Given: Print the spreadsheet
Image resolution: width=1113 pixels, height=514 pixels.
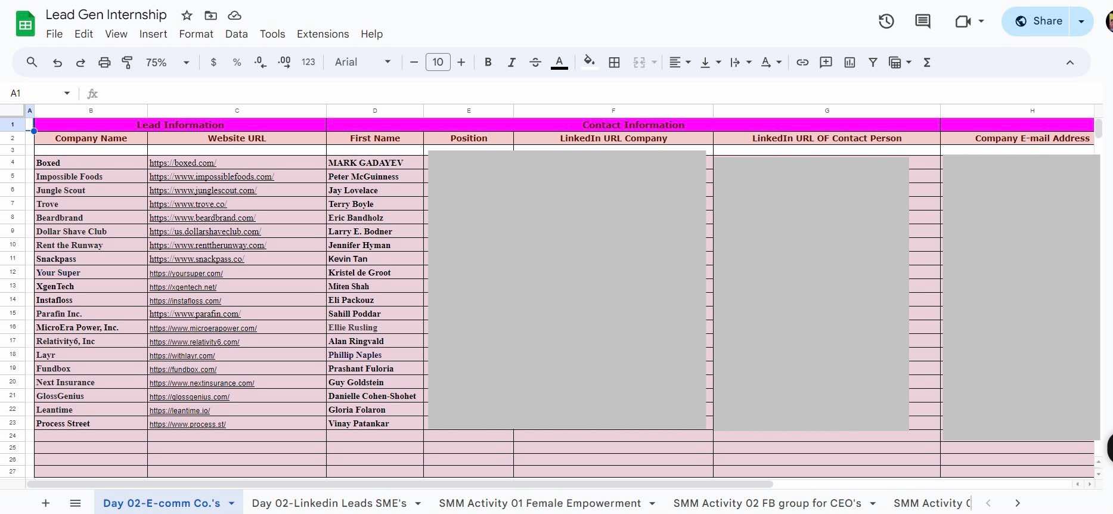Looking at the screenshot, I should [104, 62].
